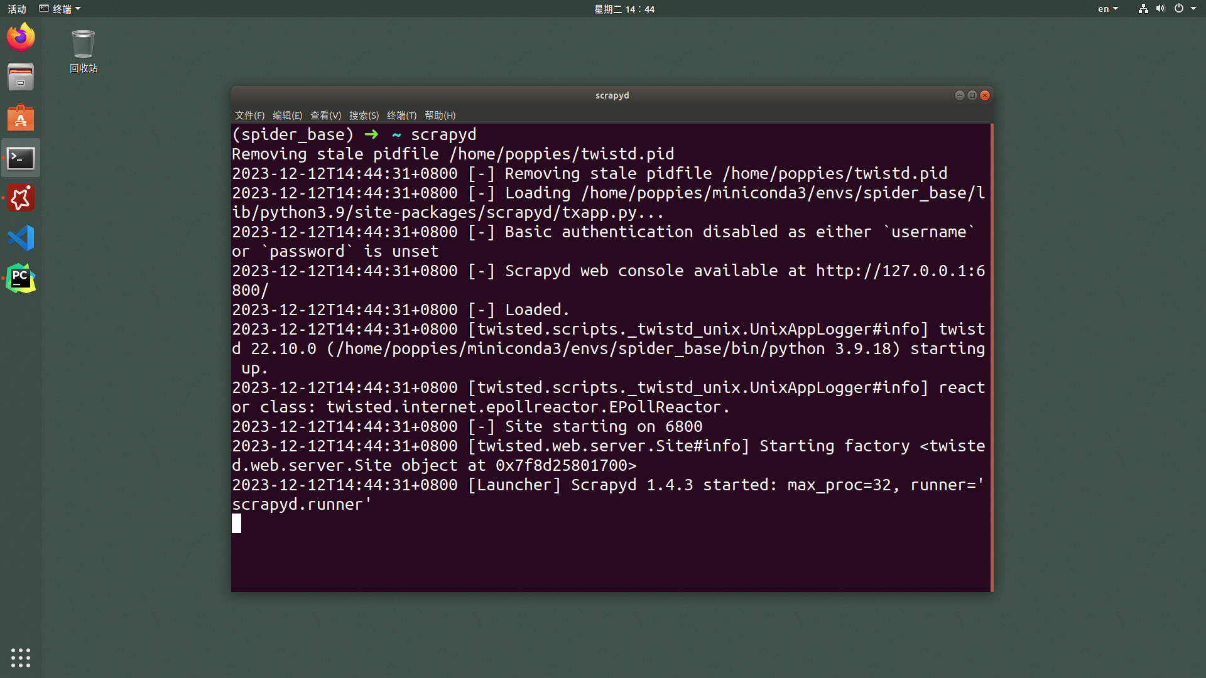Click '[Launcher]' tag in last log line
1206x678 pixels.
click(x=514, y=485)
